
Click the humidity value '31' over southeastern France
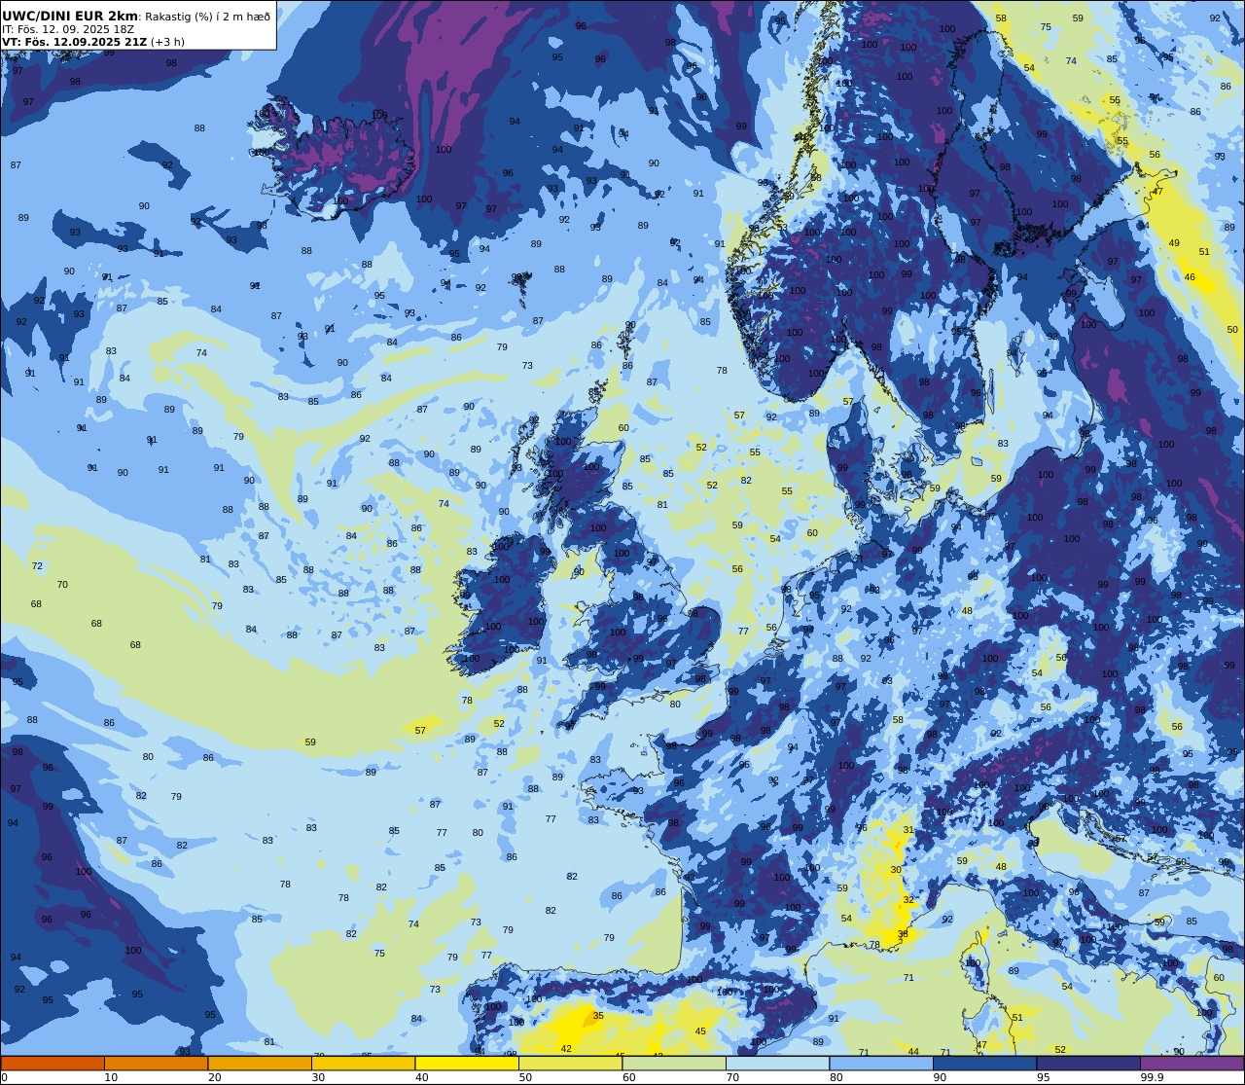pos(908,830)
